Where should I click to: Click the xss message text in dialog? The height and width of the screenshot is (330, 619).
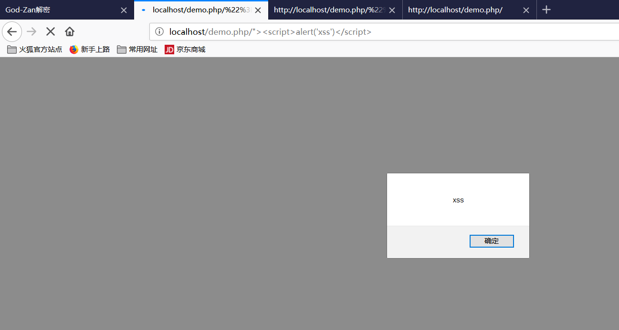458,200
